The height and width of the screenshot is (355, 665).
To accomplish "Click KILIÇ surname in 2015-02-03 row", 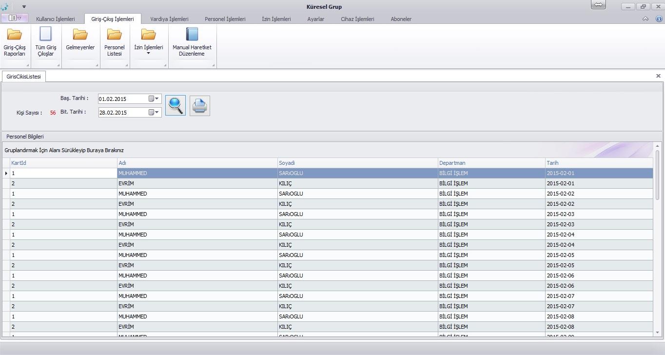I will coord(358,224).
